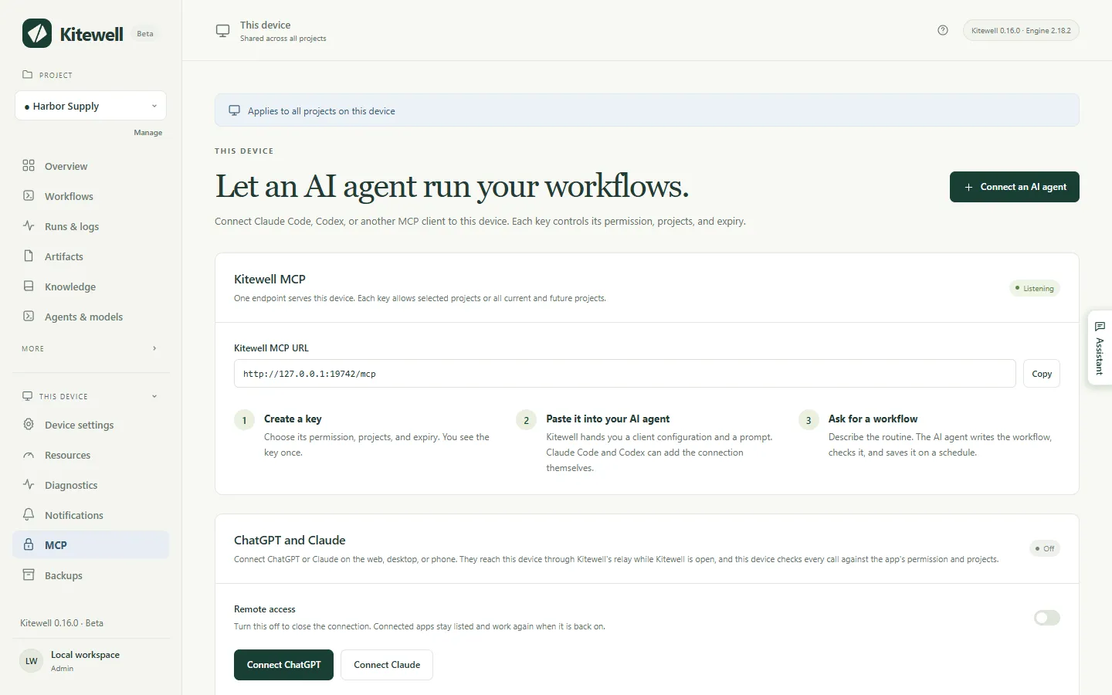The height and width of the screenshot is (695, 1112).
Task: Click the monitor icon in the info banner
Action: coord(234,110)
